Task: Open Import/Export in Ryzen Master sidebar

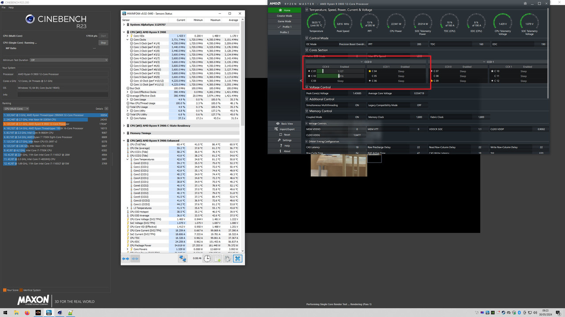Action: 285,129
